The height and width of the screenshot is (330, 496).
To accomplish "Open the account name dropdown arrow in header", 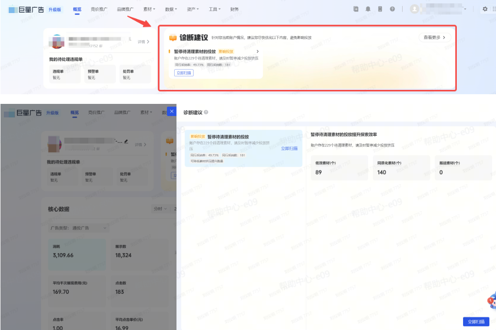I will pyautogui.click(x=465, y=9).
